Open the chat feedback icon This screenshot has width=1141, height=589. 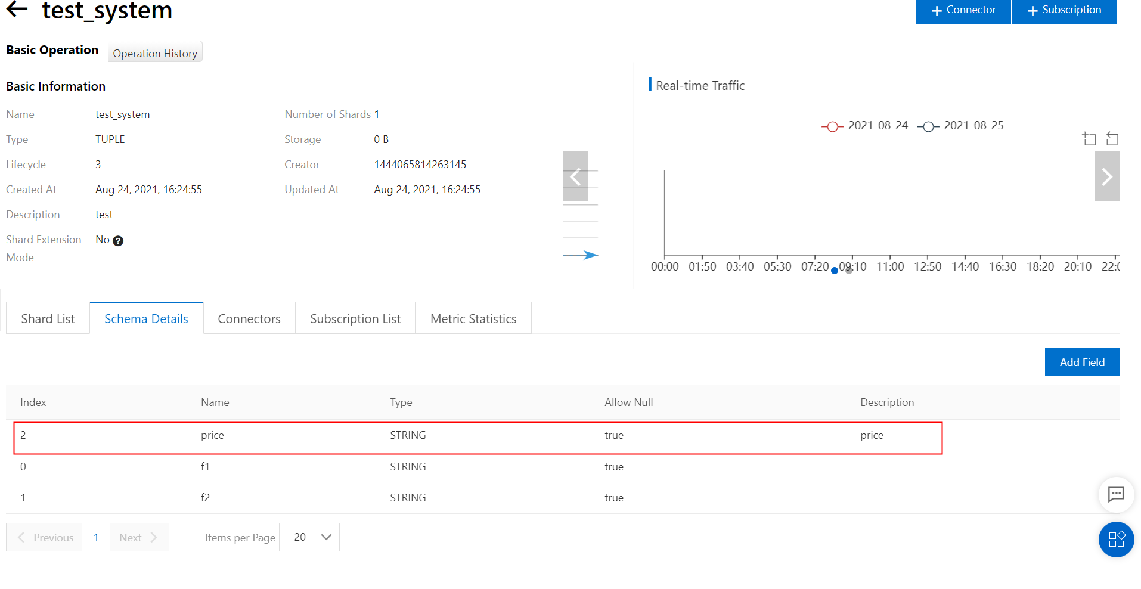[1116, 494]
